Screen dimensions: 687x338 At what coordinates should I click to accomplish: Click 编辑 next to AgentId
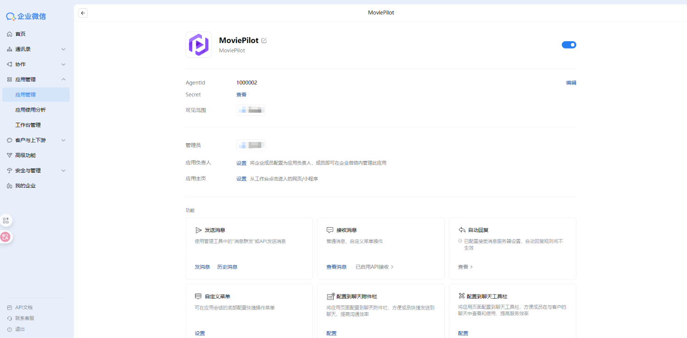click(571, 83)
